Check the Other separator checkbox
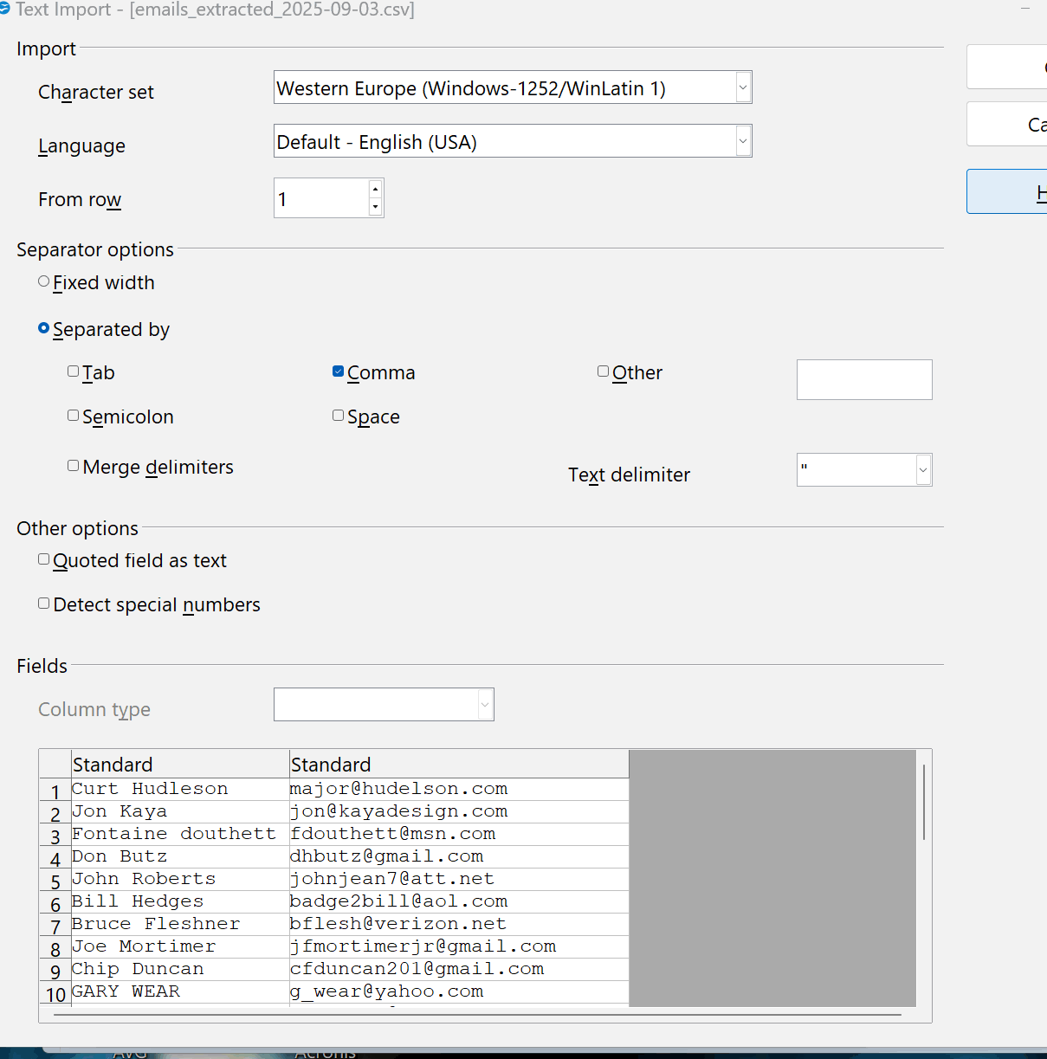 [x=604, y=371]
